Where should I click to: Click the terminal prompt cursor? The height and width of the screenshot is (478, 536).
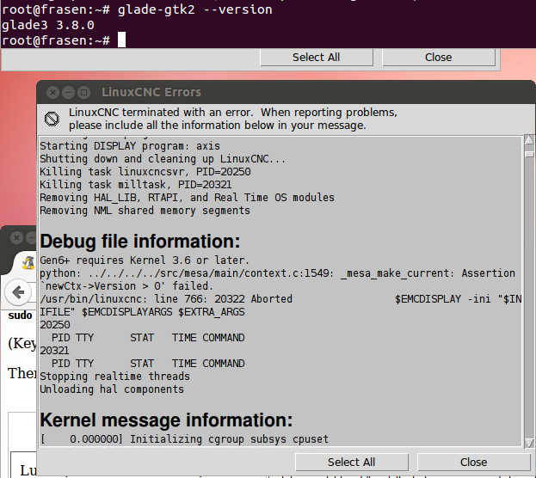(121, 40)
